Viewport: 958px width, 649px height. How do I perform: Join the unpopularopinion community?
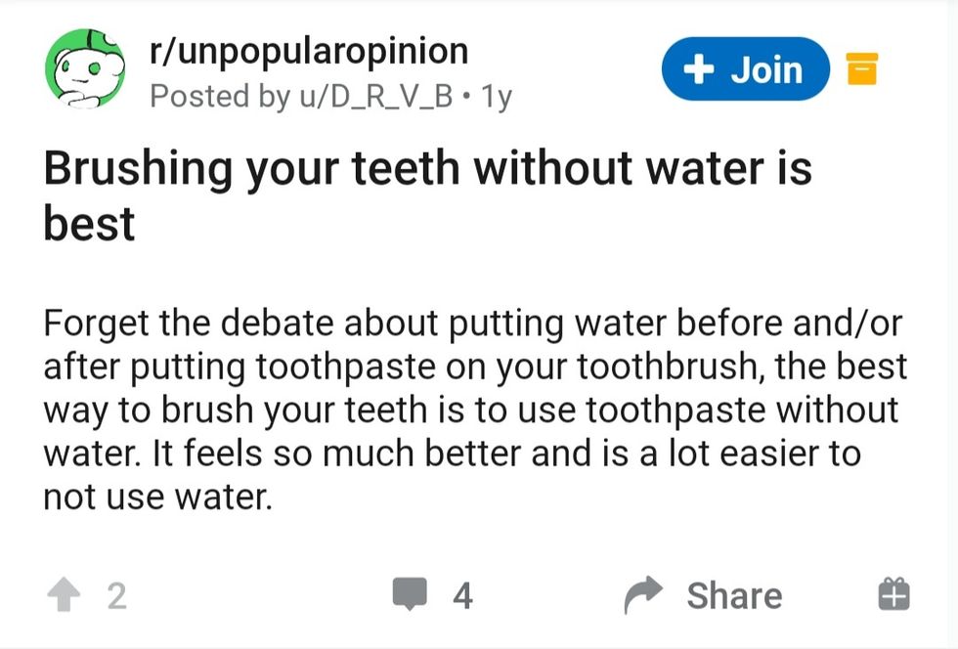745,69
